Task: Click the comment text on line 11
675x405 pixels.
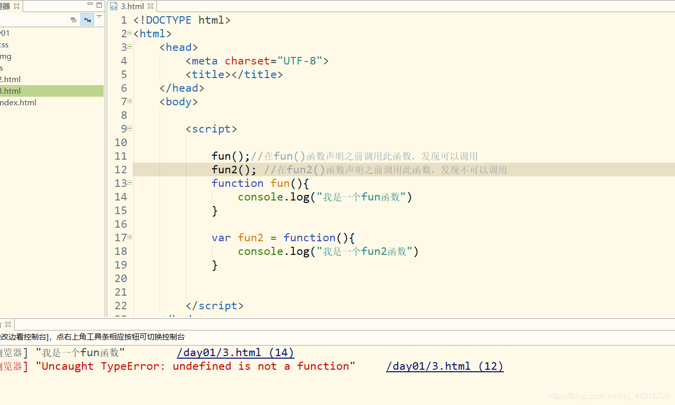Action: point(364,156)
